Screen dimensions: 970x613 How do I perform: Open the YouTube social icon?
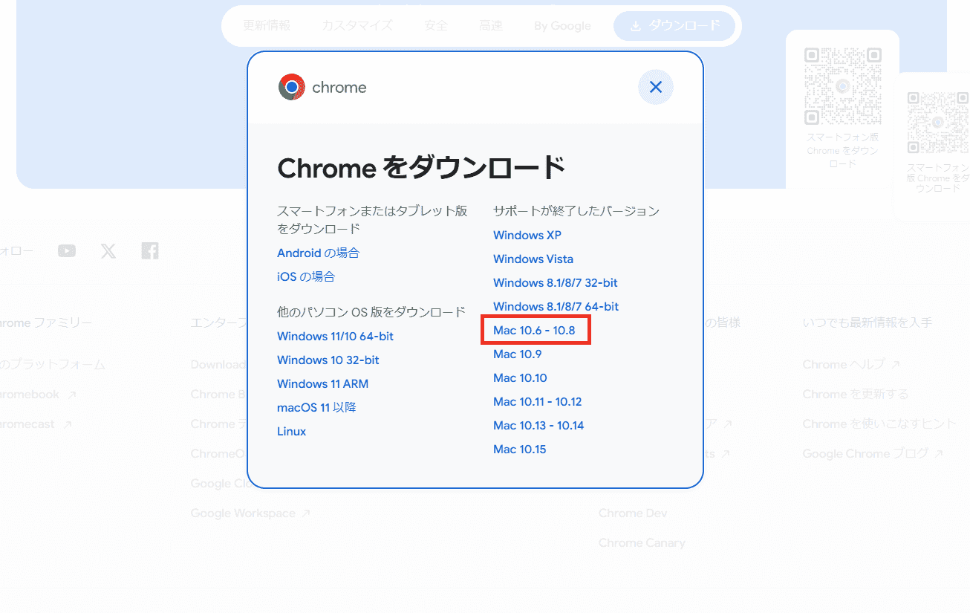[67, 251]
